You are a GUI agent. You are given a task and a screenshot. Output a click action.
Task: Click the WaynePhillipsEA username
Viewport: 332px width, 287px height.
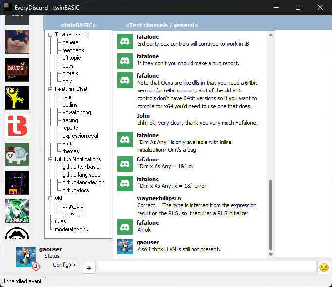(159, 198)
